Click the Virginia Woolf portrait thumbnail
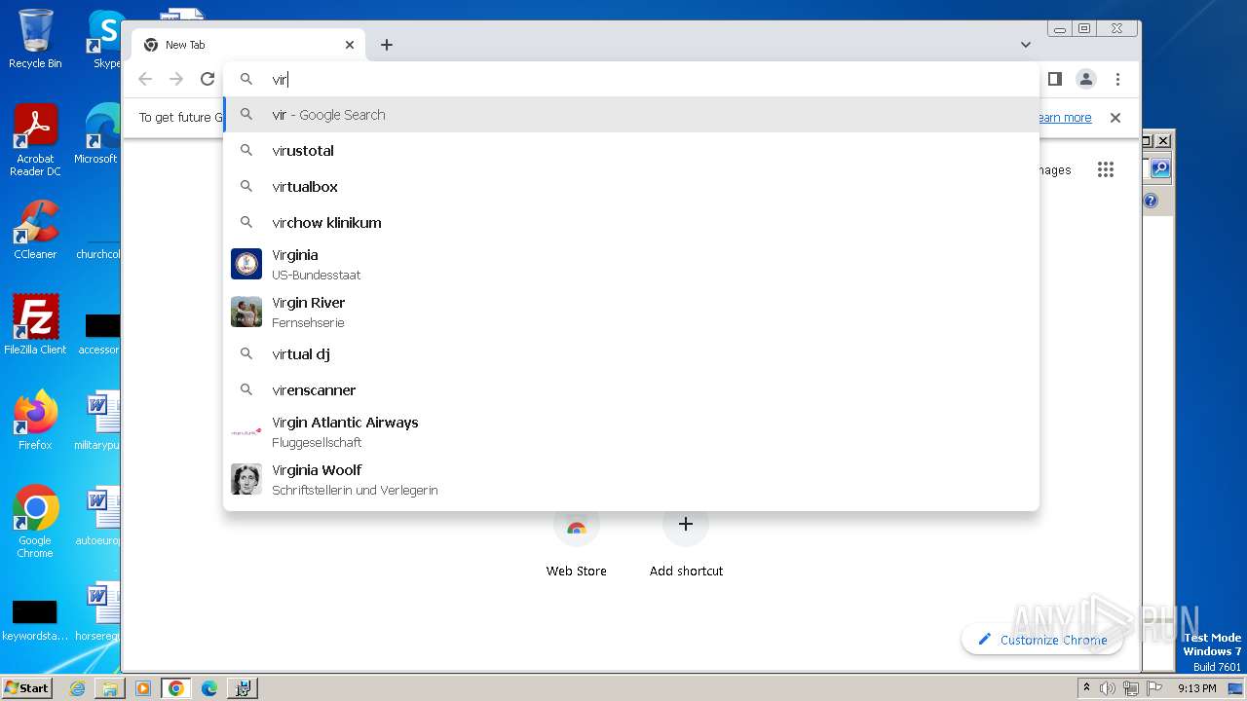1247x701 pixels. tap(246, 479)
